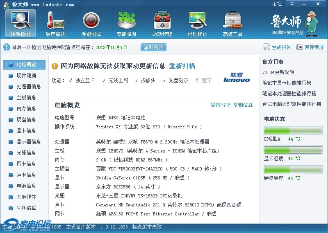Open the 硬件检测 hardware detection icon
The width and height of the screenshot is (328, 233).
[x=20, y=21]
